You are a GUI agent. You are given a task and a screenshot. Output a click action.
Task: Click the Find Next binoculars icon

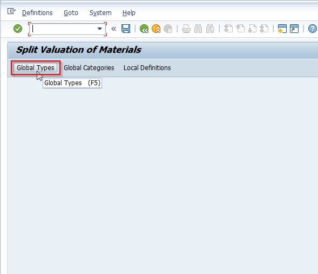(210, 29)
